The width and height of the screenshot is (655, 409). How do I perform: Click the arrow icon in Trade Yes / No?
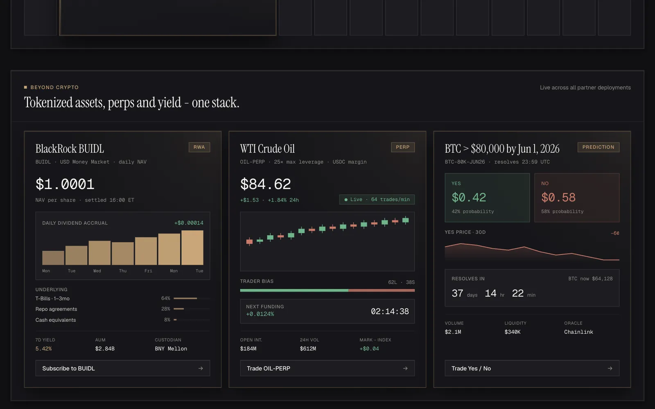(x=610, y=369)
